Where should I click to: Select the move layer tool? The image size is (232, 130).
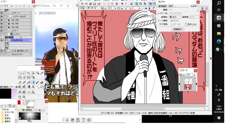(24, 77)
